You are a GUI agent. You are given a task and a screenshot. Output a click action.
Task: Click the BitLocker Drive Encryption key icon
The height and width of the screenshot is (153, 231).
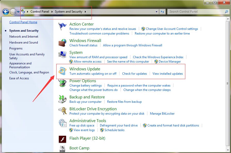click(x=62, y=111)
